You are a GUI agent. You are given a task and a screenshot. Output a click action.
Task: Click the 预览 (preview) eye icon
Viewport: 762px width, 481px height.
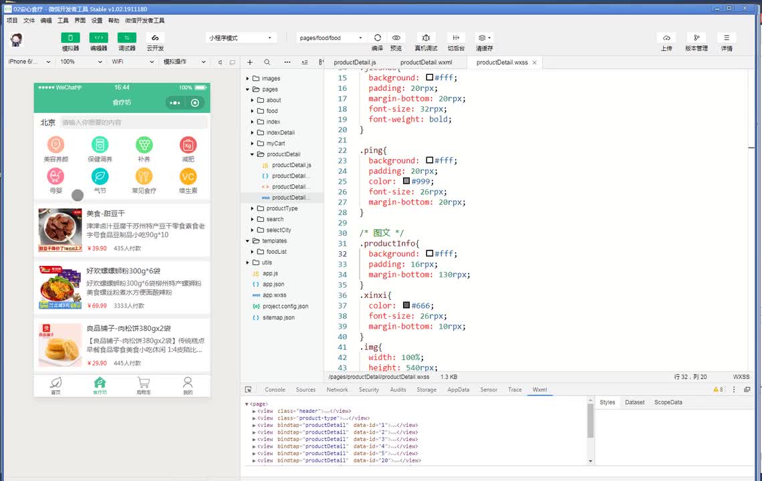[x=396, y=38]
